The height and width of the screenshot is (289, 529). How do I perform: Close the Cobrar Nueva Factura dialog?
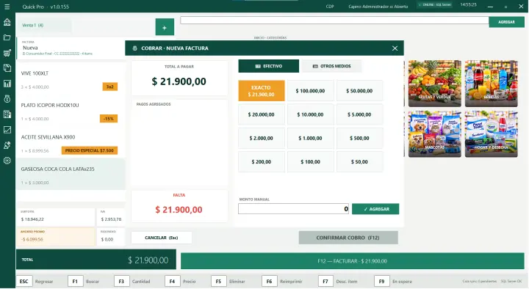[x=395, y=48]
